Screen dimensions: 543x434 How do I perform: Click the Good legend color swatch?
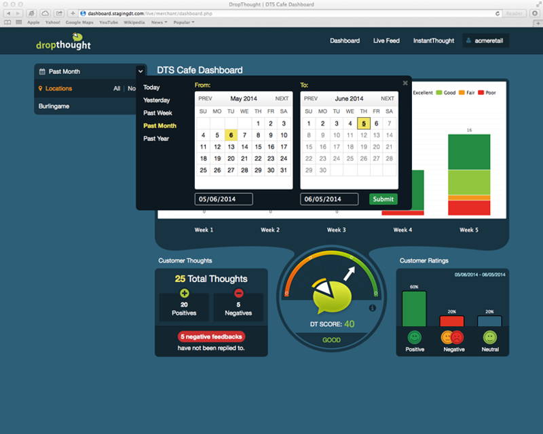tap(439, 92)
